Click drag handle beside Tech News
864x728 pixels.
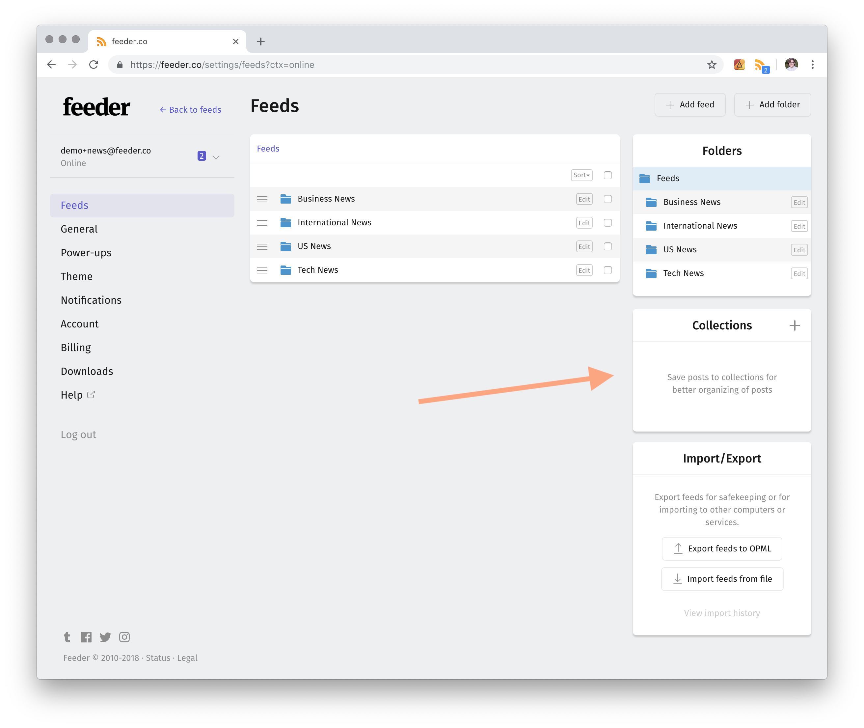click(x=262, y=270)
